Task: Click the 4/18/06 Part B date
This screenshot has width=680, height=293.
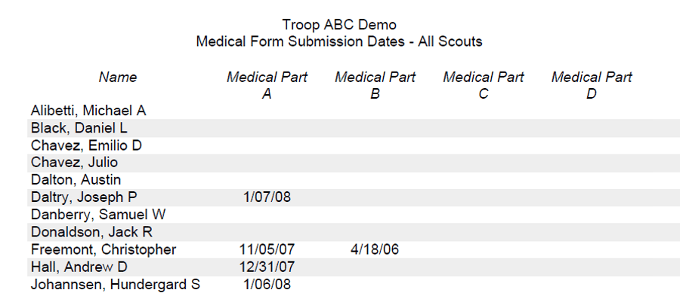Action: coord(375,249)
